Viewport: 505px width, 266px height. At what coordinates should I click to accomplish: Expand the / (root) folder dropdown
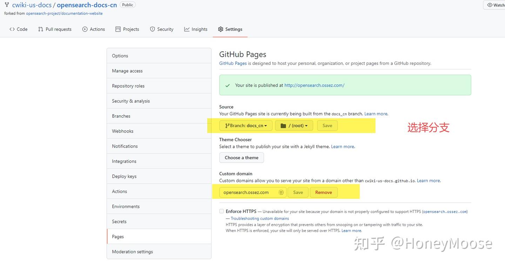(294, 125)
